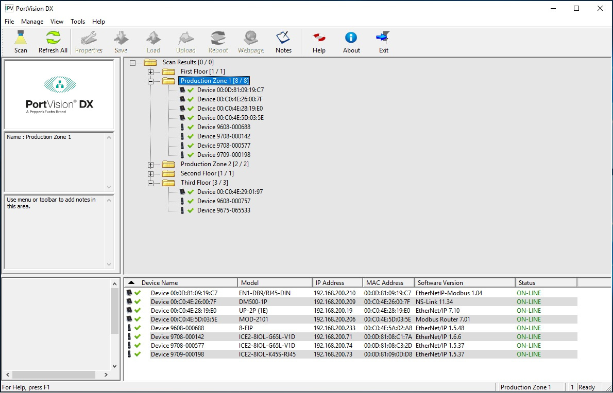Open the Help menu
The height and width of the screenshot is (393, 613).
tap(98, 22)
